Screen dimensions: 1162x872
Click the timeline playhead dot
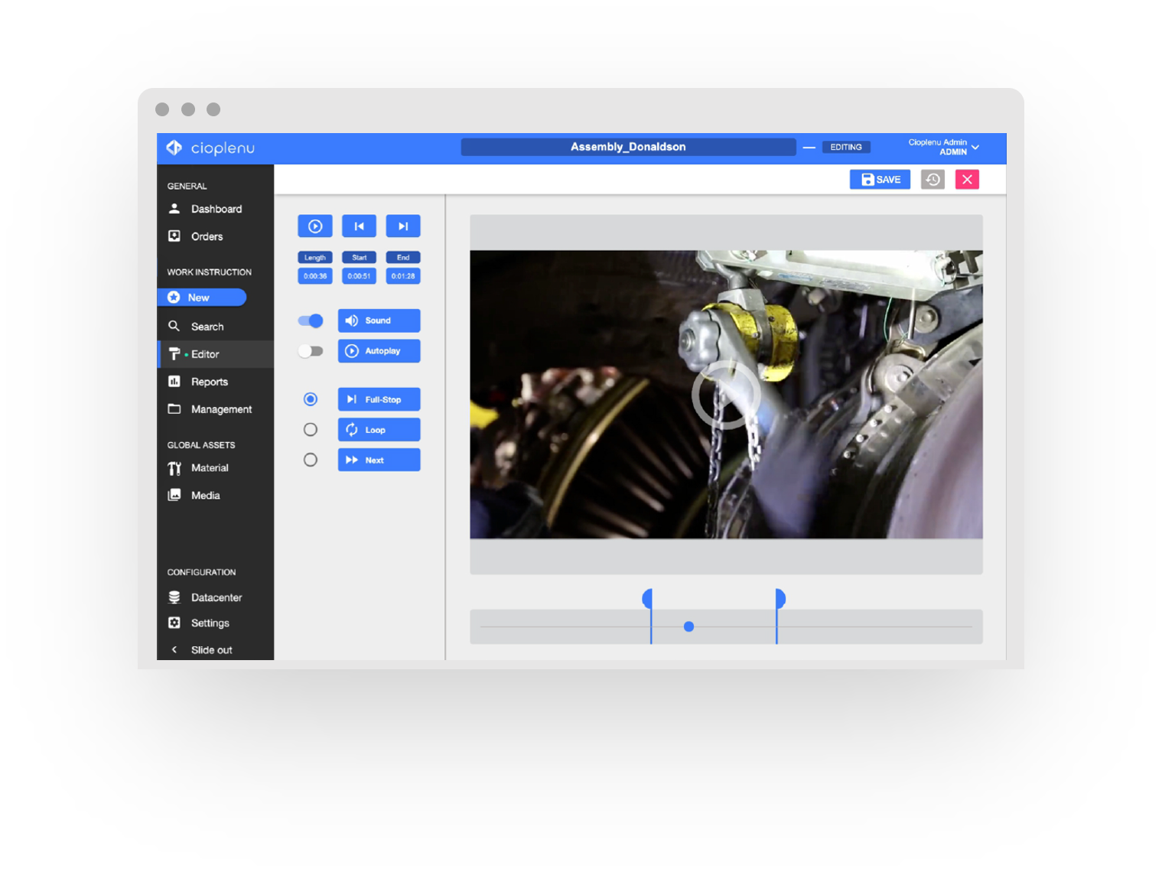(x=688, y=626)
